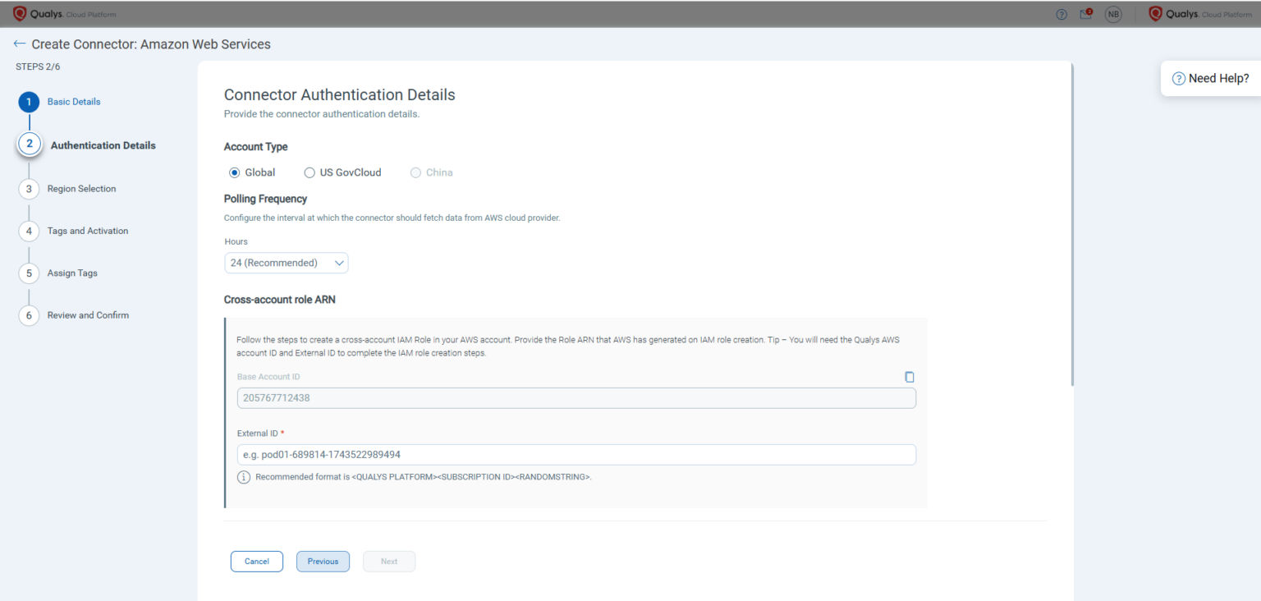1261x601 pixels.
Task: Open the help icon in top bar
Action: 1060,14
